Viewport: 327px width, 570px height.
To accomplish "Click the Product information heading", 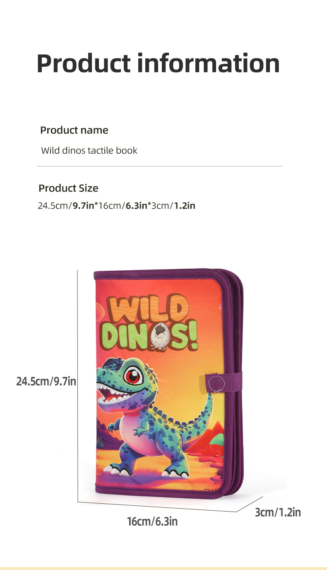I will (158, 63).
